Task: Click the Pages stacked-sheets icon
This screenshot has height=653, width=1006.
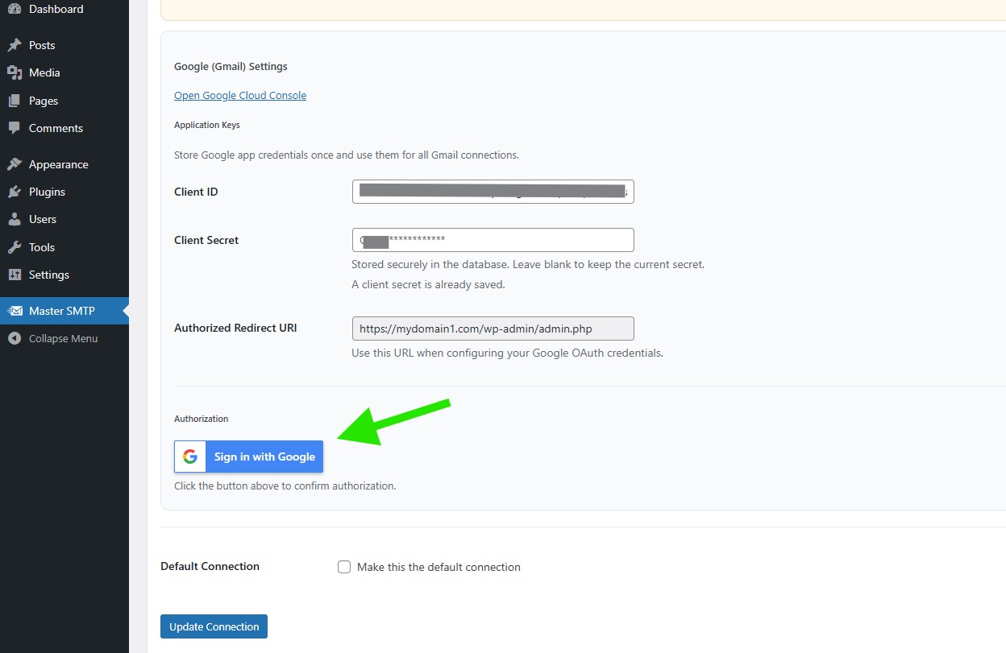Action: coord(15,101)
